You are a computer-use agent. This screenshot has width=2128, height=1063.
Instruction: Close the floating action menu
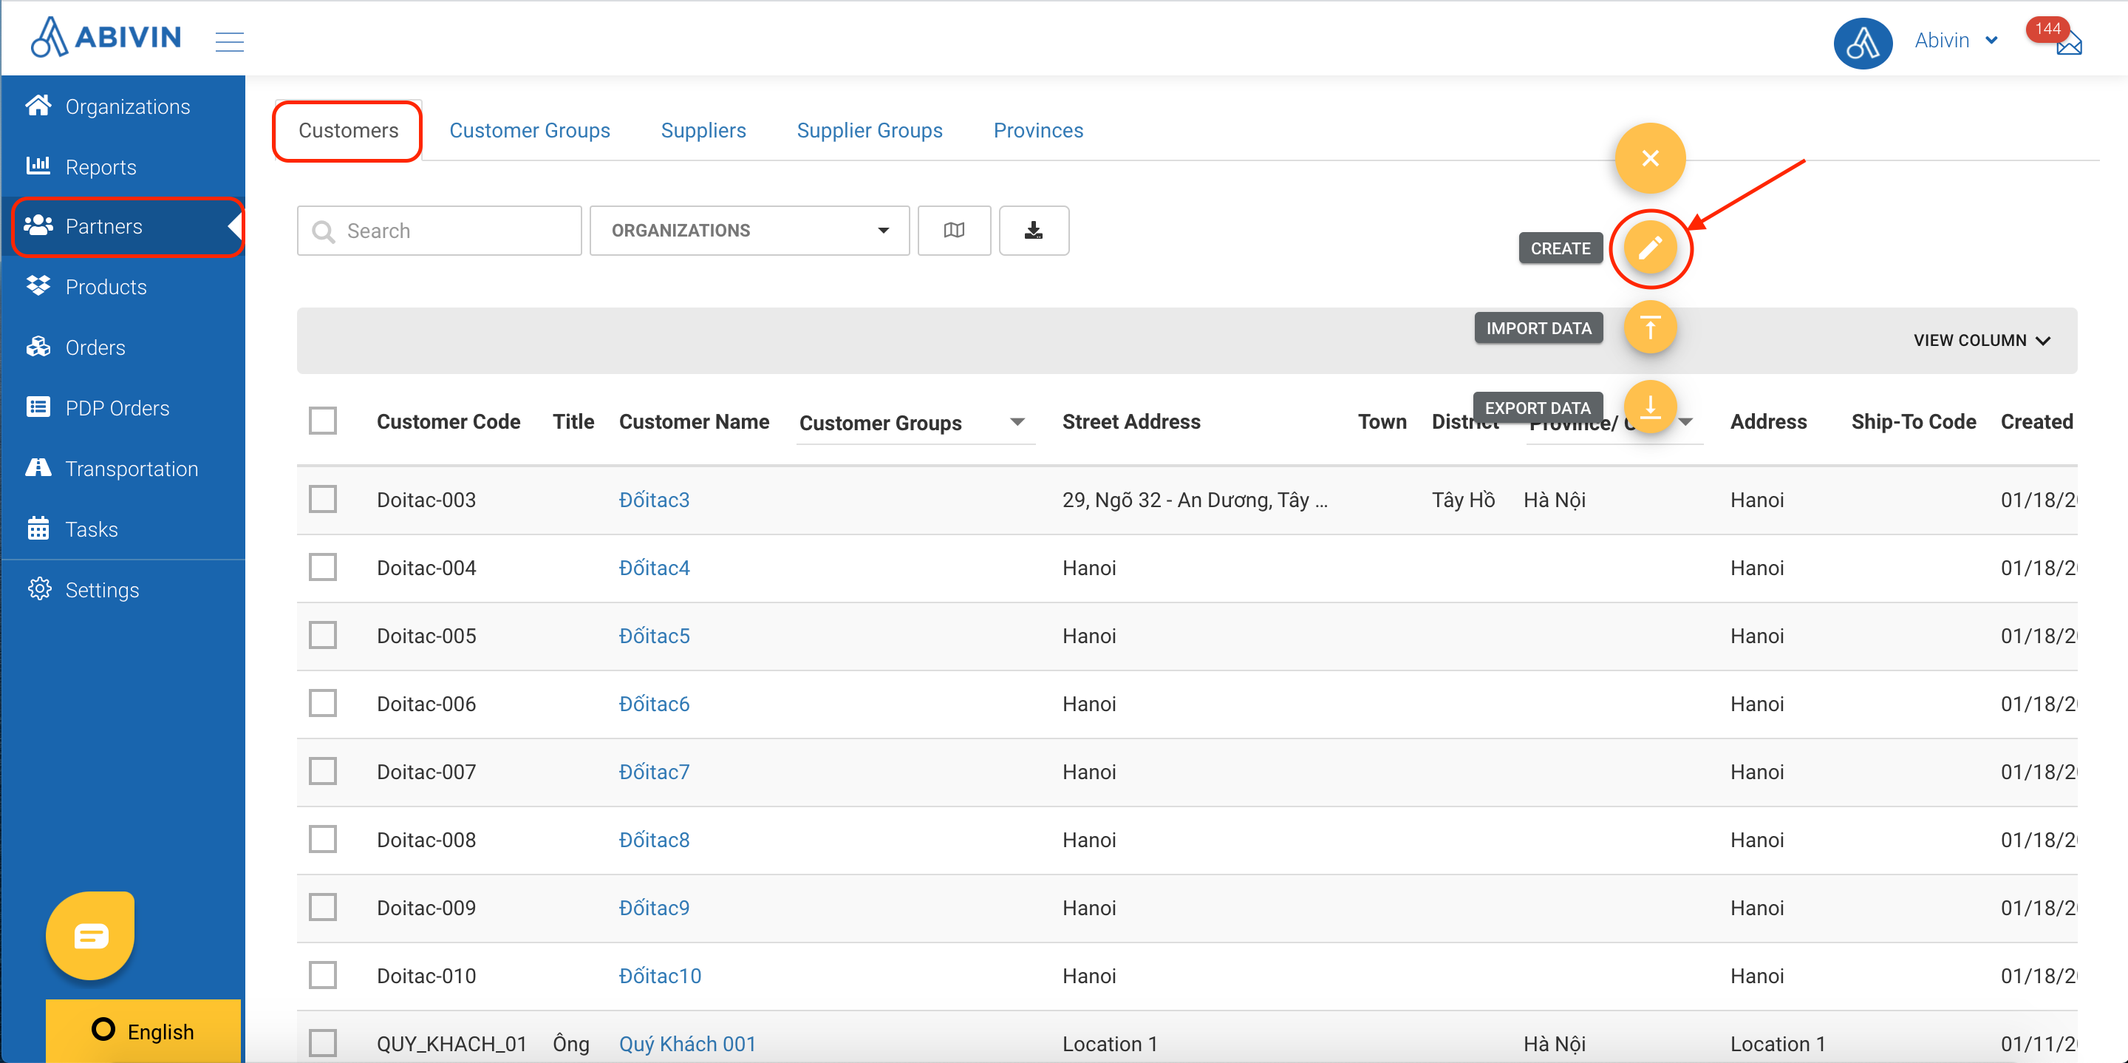pos(1650,158)
